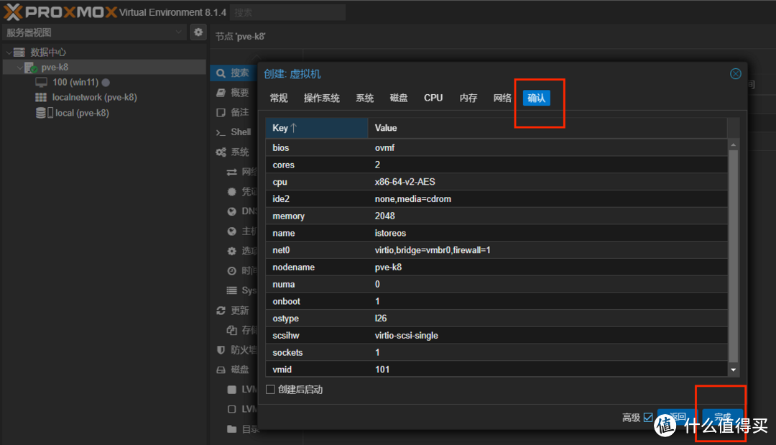Click the certificate badge icon above DNS

(x=231, y=191)
